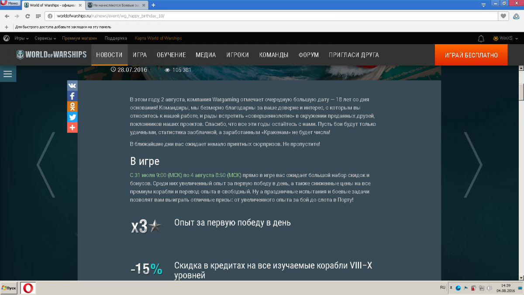This screenshot has width=524, height=295.
Task: Click the site info icon in address bar
Action: pos(51,16)
